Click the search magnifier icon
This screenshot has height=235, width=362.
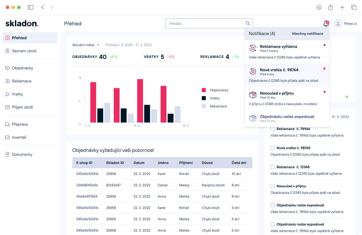248,23
